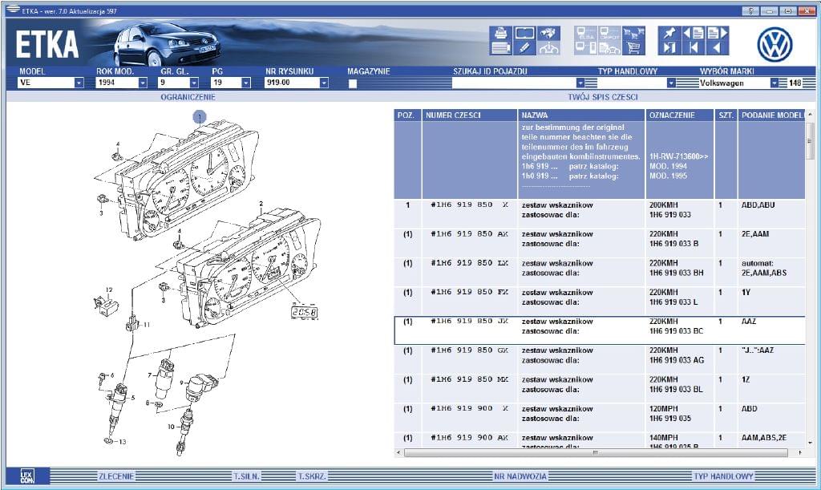Click into the SZUKAJ ID POJAZDU field
Viewport: 821px width, 490px height.
tap(514, 83)
